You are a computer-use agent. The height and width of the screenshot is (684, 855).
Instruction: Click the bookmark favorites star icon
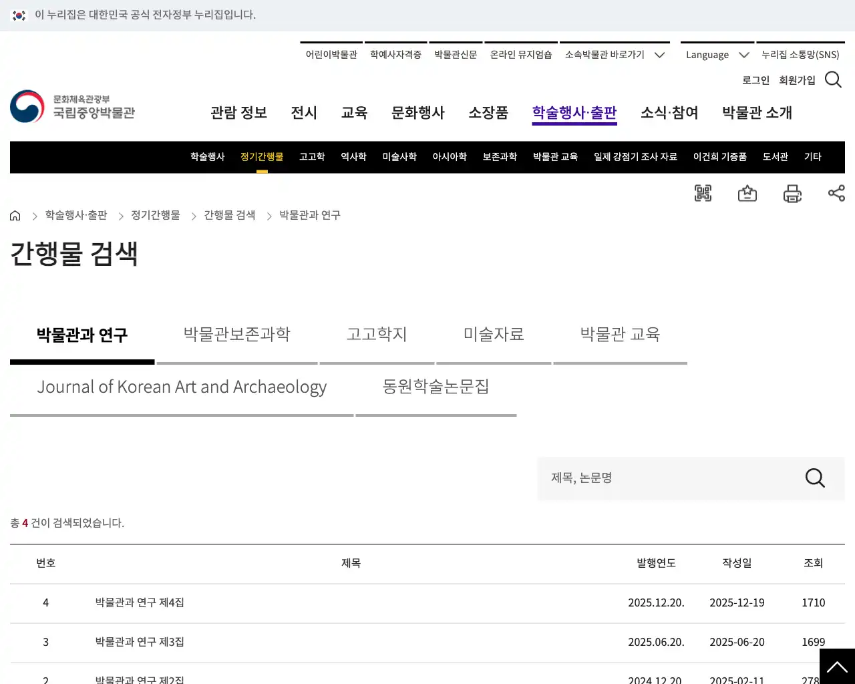tap(747, 194)
